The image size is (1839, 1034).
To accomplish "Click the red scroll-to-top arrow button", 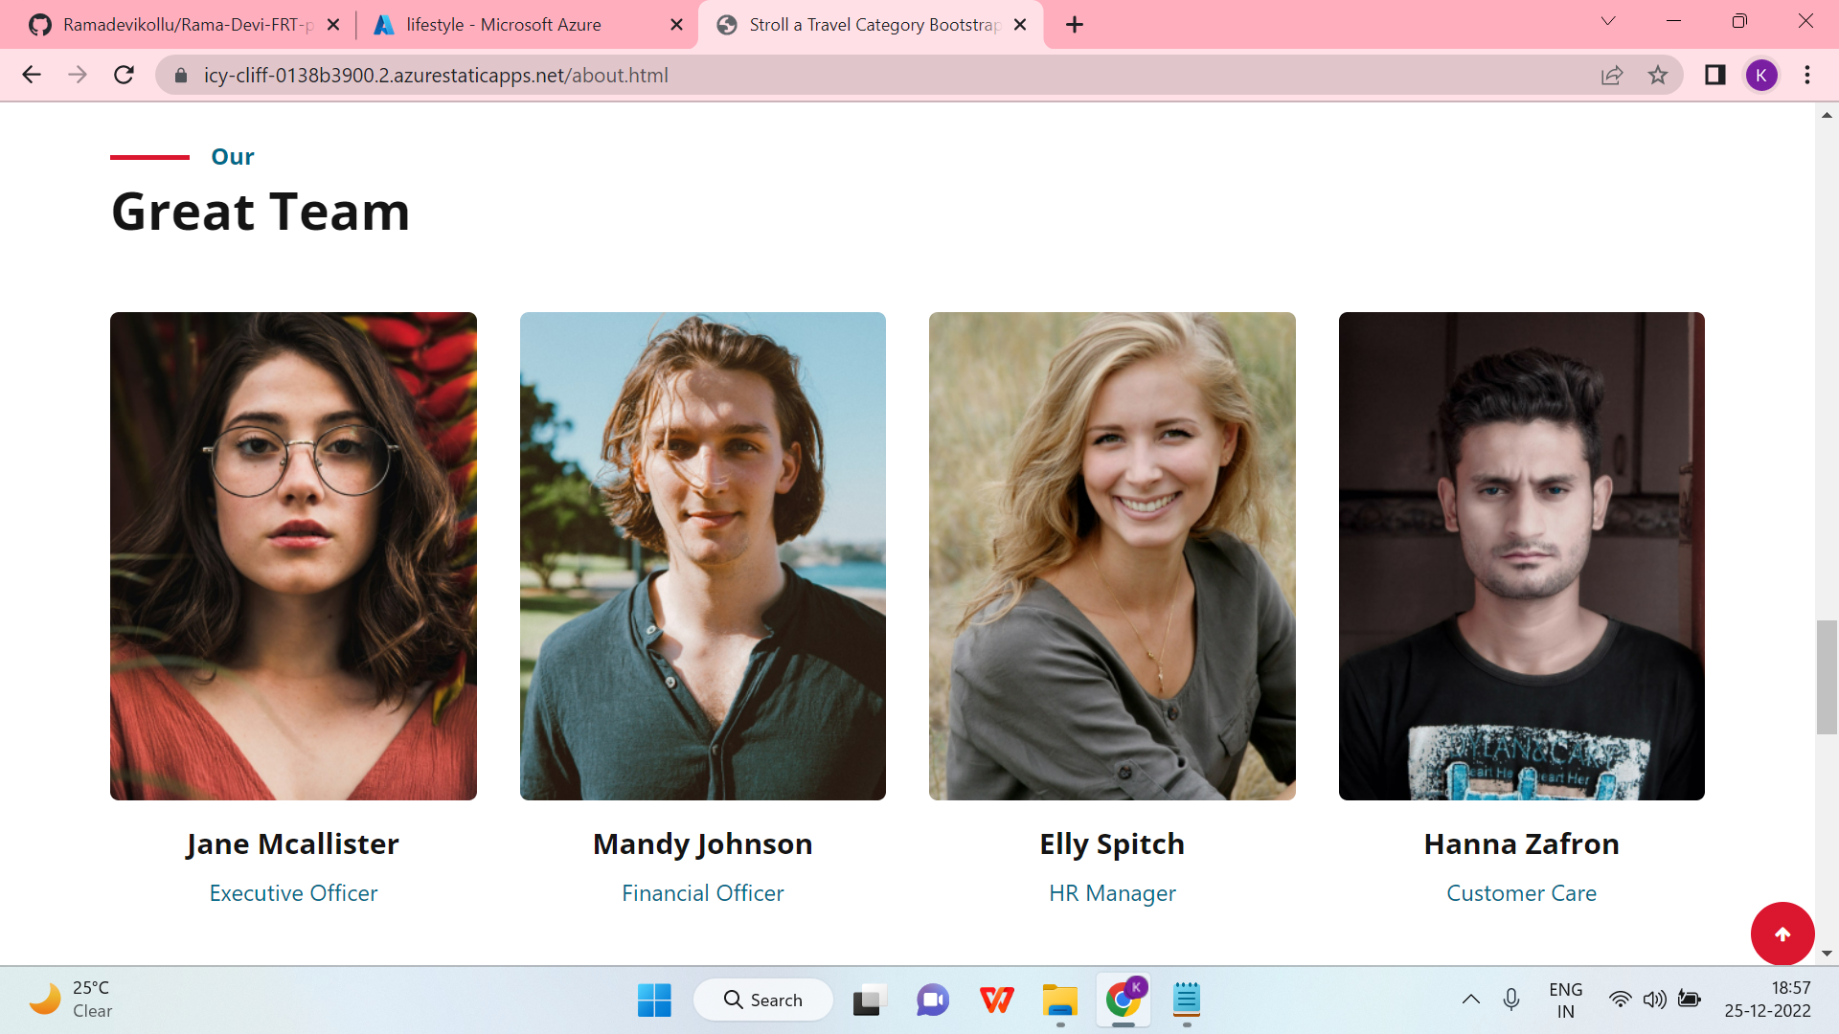I will [x=1782, y=933].
